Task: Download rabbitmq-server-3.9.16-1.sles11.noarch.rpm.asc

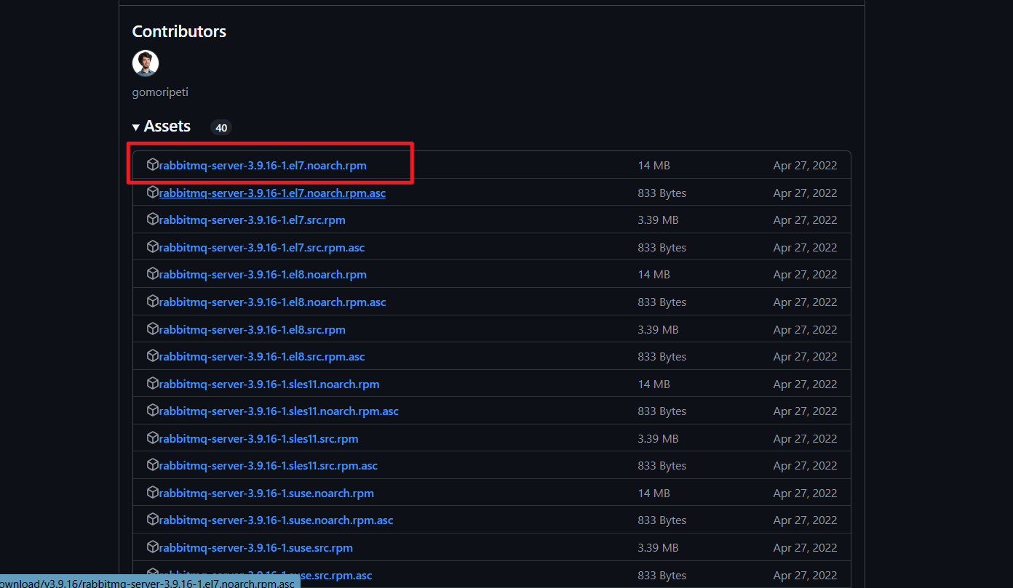Action: click(279, 411)
